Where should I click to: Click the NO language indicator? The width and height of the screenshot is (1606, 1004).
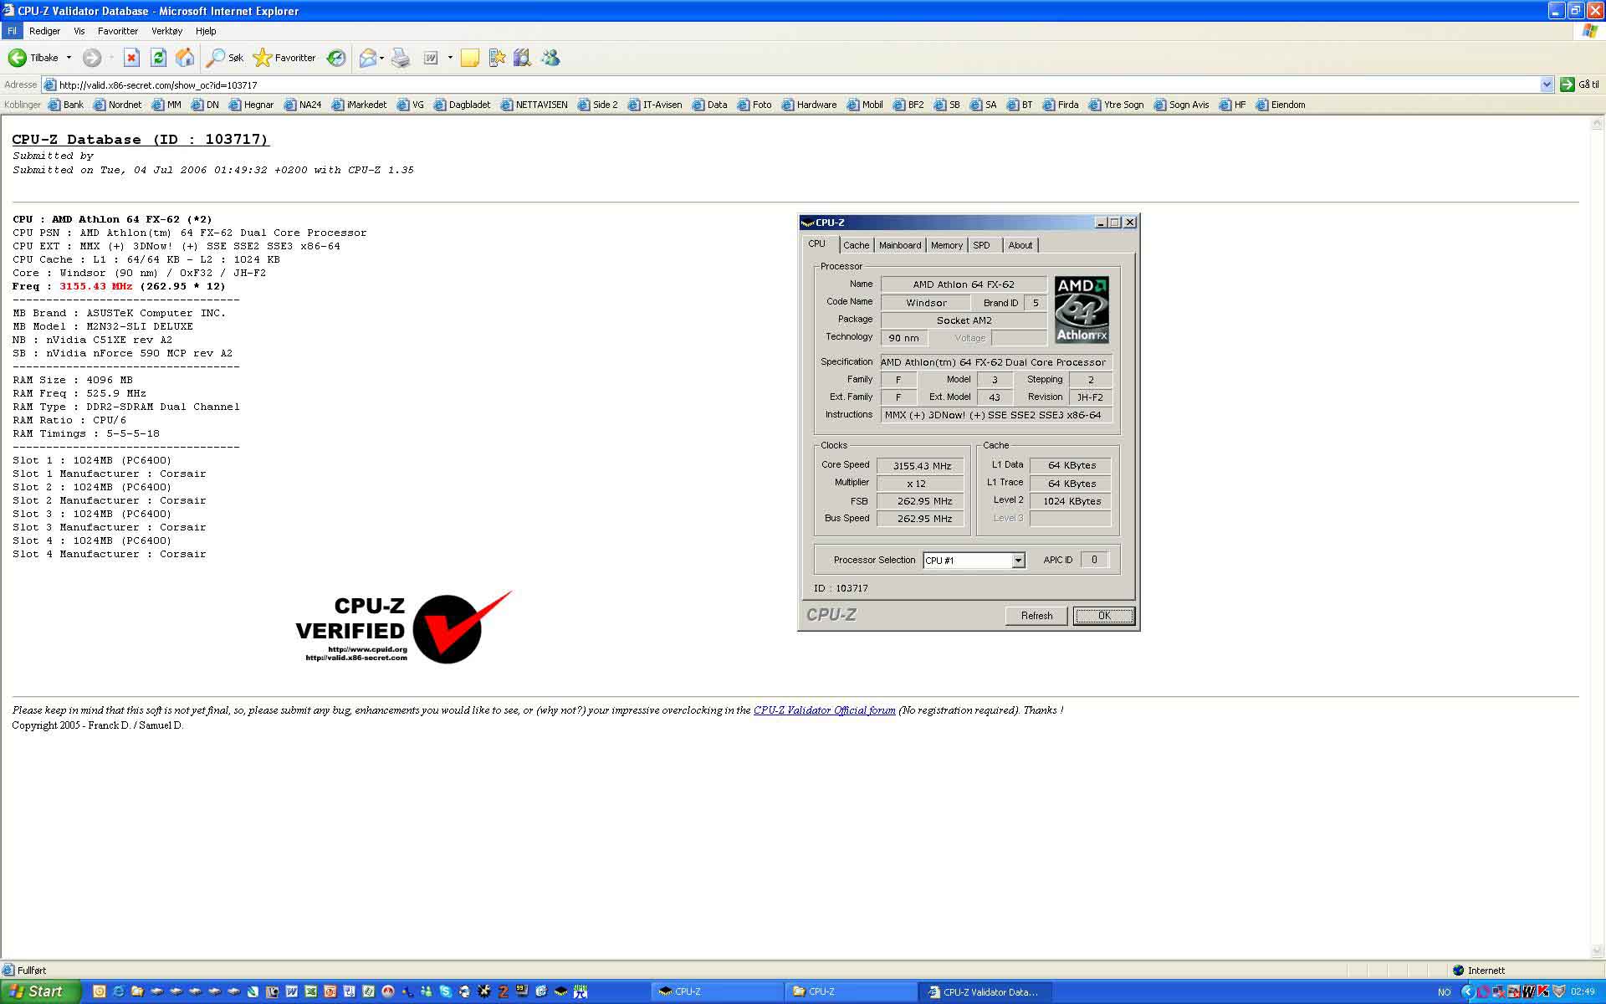click(x=1444, y=992)
